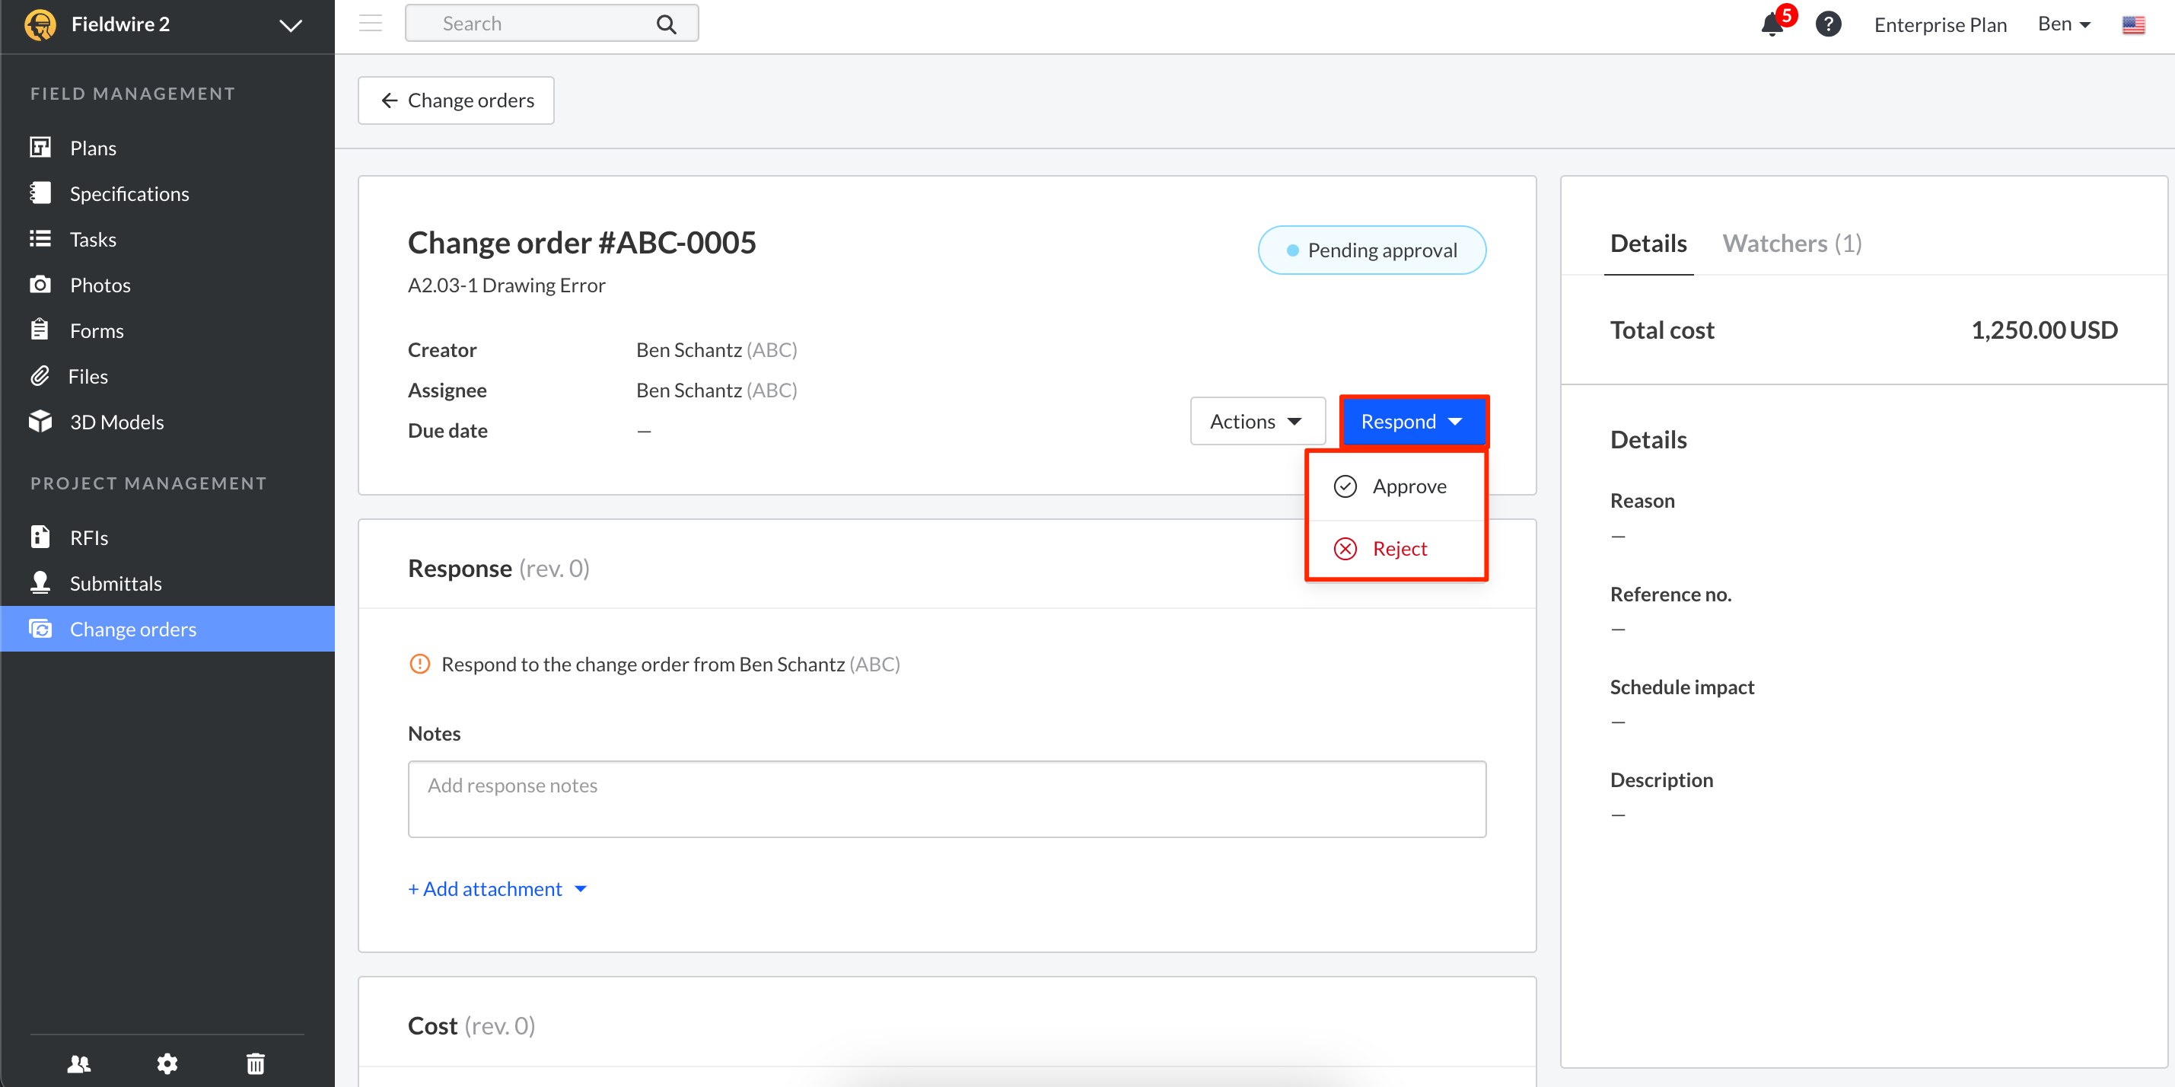Viewport: 2175px width, 1087px height.
Task: Go back to Change orders list
Action: (456, 100)
